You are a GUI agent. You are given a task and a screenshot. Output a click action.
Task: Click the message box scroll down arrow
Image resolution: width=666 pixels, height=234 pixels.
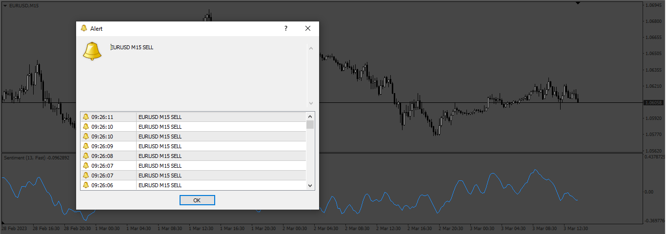(x=311, y=103)
